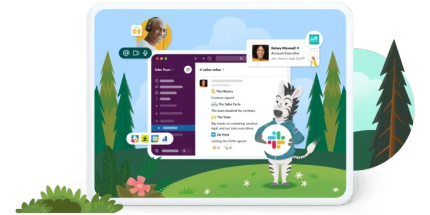430x215 pixels.
Task: Click the man with headphones avatar
Action: (x=154, y=34)
